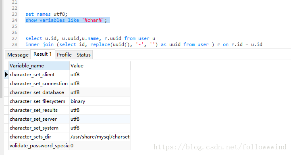
Task: Click utf8 value for character_set_results
Action: point(100,110)
